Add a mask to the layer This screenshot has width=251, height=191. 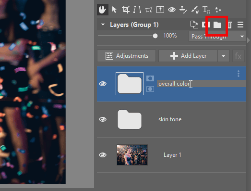[x=206, y=25]
